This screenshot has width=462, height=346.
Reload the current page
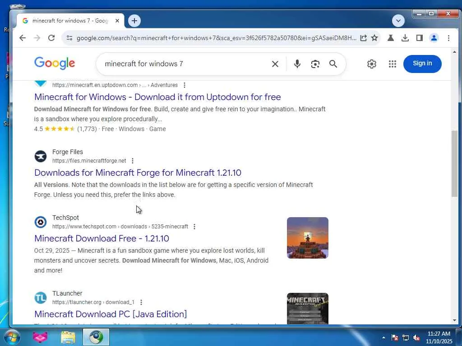pyautogui.click(x=51, y=38)
